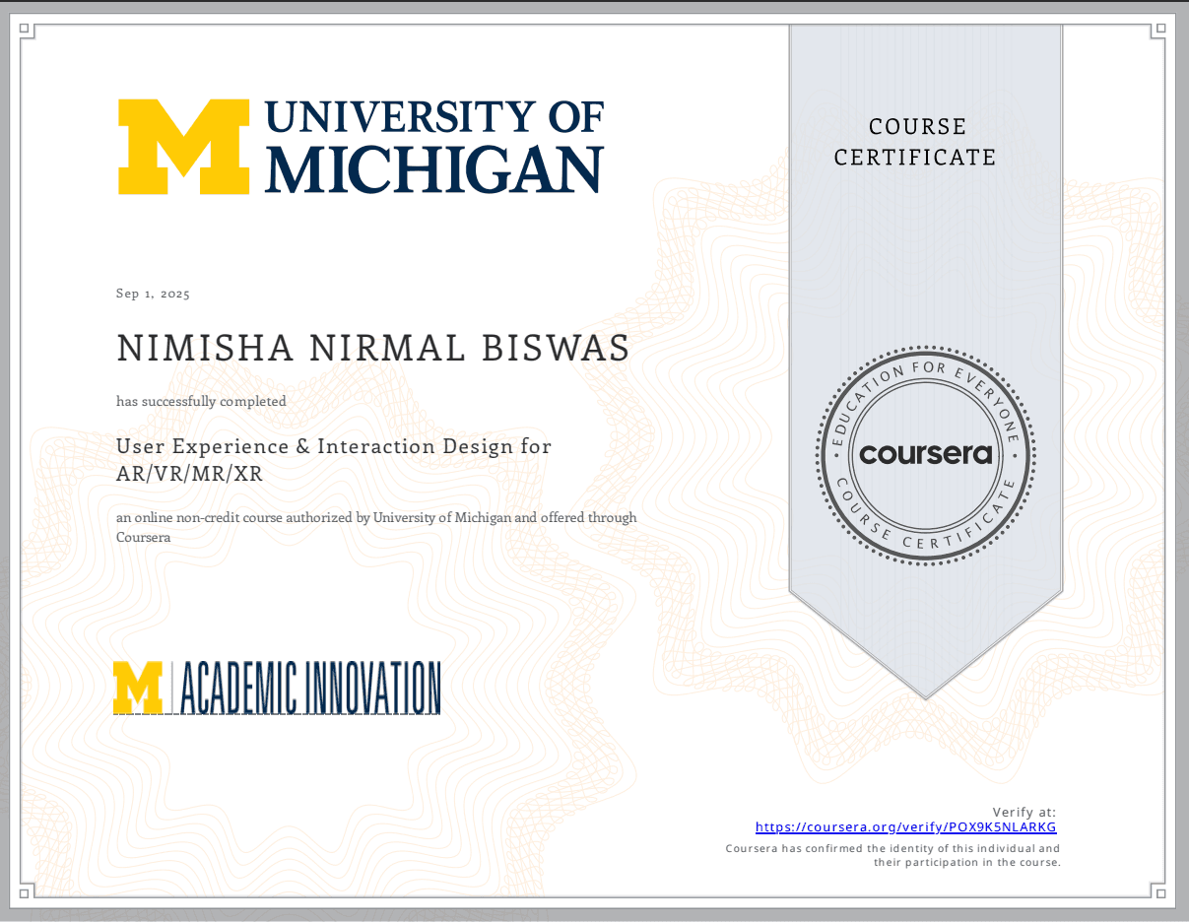Click the course title User Experience & Interaction Design
Image resolution: width=1189 pixels, height=922 pixels.
[x=334, y=460]
